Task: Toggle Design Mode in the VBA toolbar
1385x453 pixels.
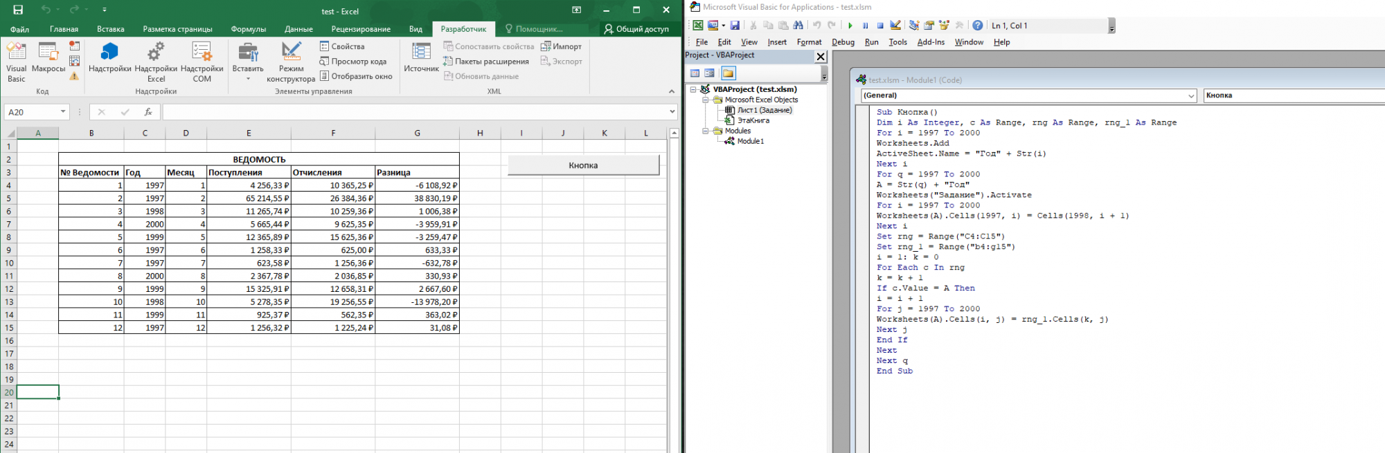Action: coord(895,26)
